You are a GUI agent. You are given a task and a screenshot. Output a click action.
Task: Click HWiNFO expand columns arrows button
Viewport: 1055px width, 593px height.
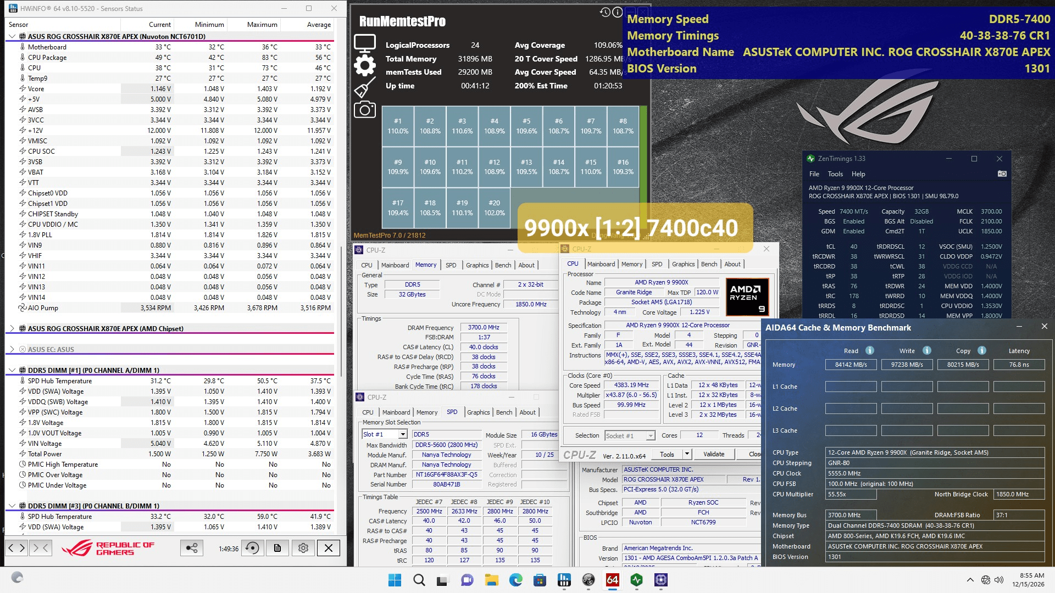click(x=16, y=547)
